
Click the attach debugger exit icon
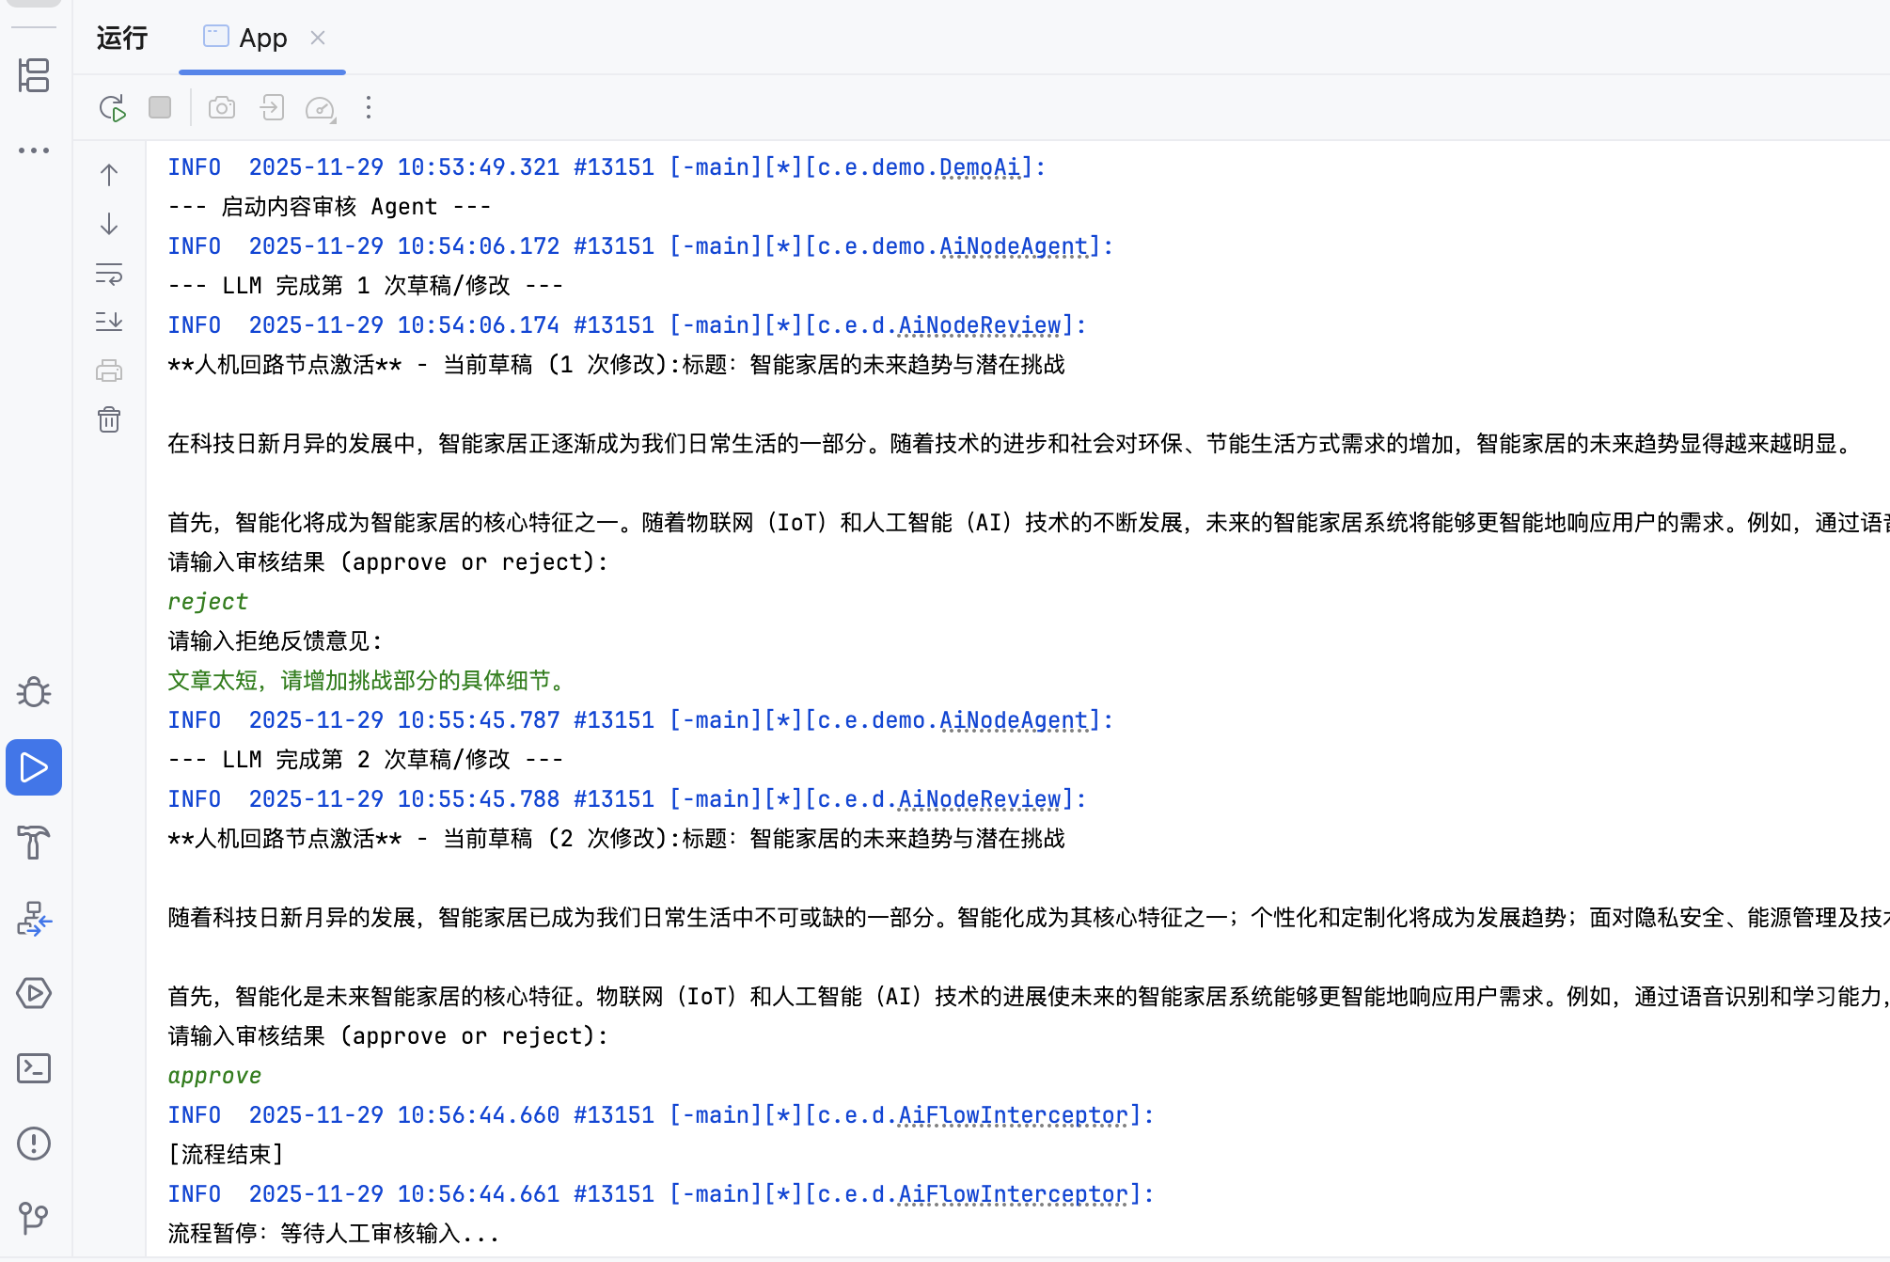272,107
